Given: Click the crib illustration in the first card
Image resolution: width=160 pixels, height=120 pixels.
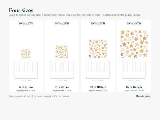Looking at the screenshot, I should 26,71.
